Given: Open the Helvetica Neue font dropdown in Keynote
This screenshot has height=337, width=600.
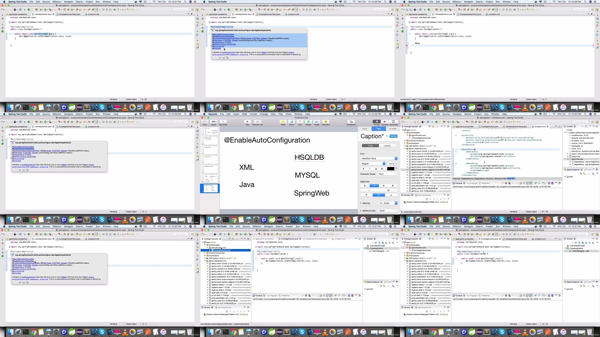Looking at the screenshot, I should click(379, 158).
